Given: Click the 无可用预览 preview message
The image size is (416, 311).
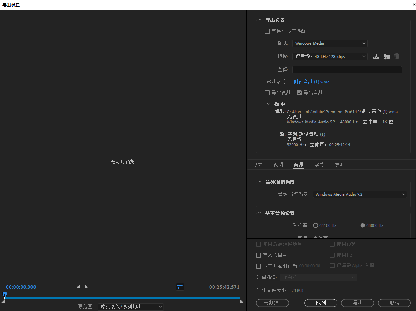Looking at the screenshot, I should pos(122,162).
